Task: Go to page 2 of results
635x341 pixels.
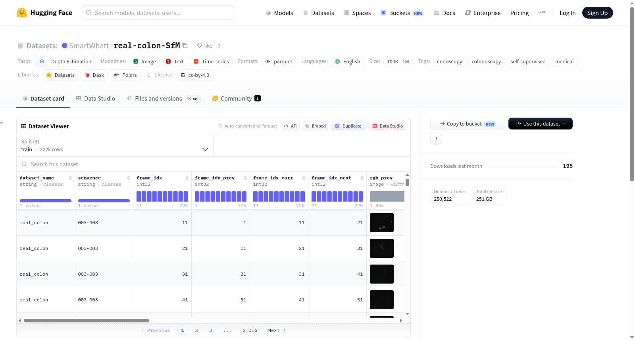Action: 196,330
